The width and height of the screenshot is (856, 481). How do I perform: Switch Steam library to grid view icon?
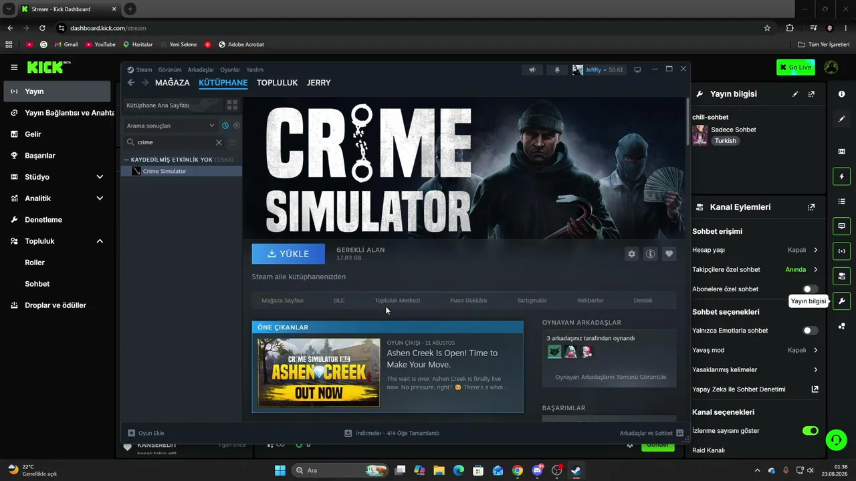(232, 105)
